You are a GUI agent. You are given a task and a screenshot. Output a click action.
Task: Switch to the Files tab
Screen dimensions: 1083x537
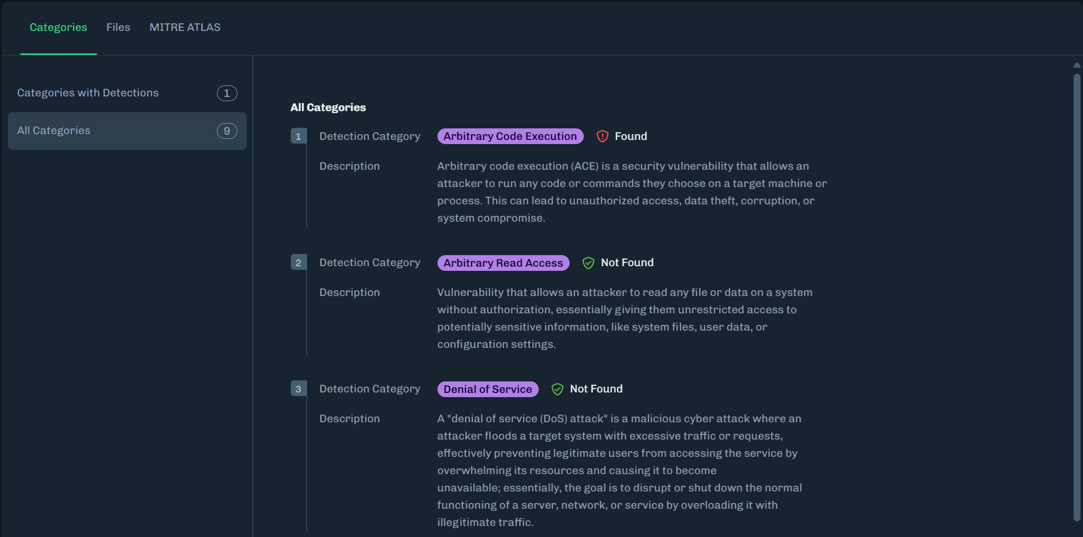(118, 27)
